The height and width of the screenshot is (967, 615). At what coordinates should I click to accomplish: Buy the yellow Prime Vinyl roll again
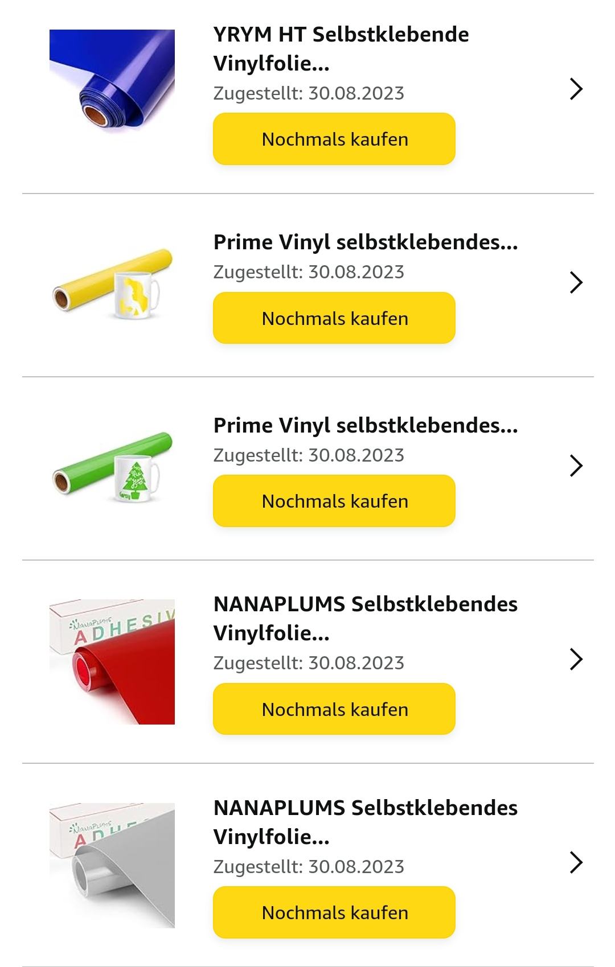pyautogui.click(x=334, y=318)
